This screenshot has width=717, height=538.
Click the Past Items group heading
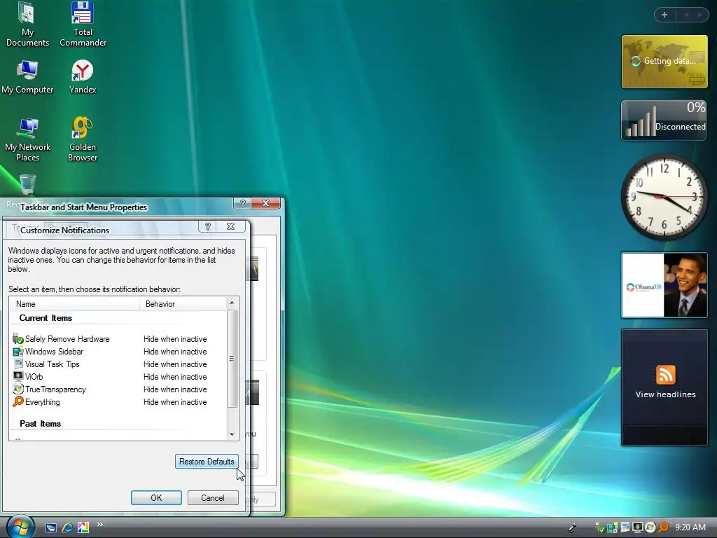pos(40,424)
